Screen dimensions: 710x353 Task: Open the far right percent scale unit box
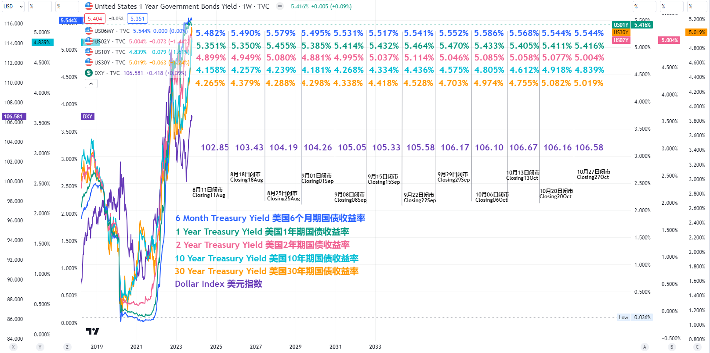point(698,7)
